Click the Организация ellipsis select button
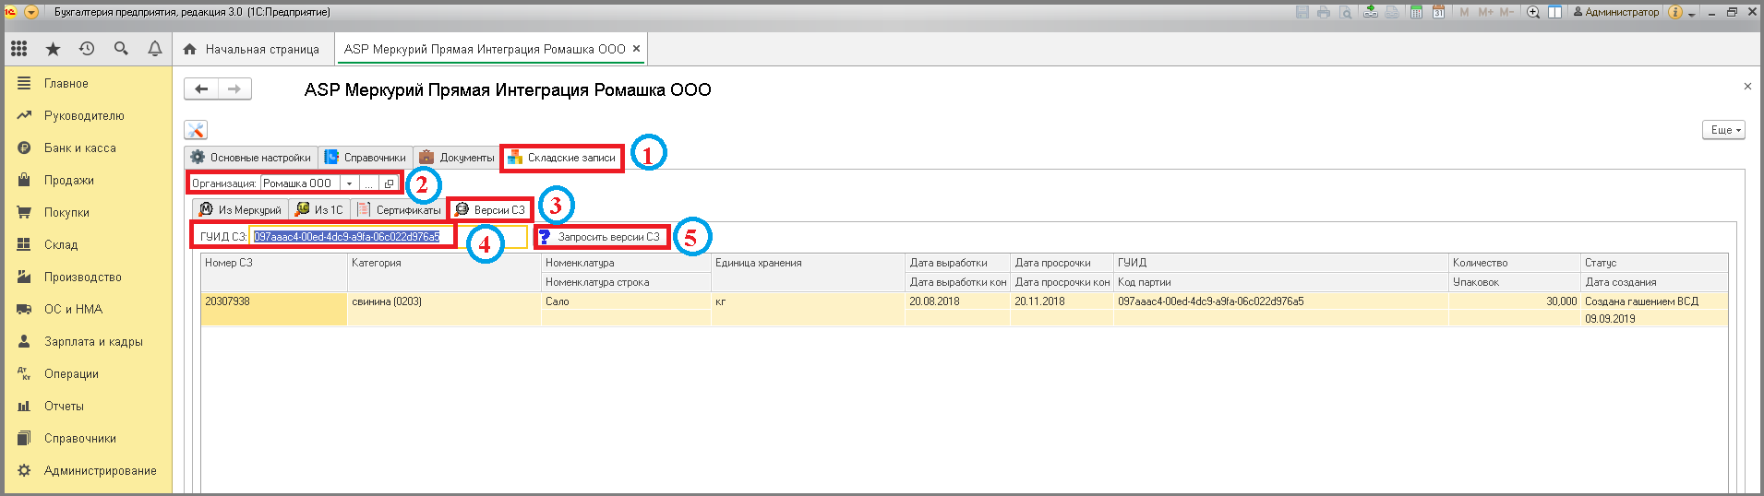This screenshot has width=1764, height=496. point(368,183)
